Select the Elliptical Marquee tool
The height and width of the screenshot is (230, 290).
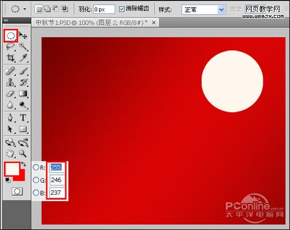pos(11,36)
